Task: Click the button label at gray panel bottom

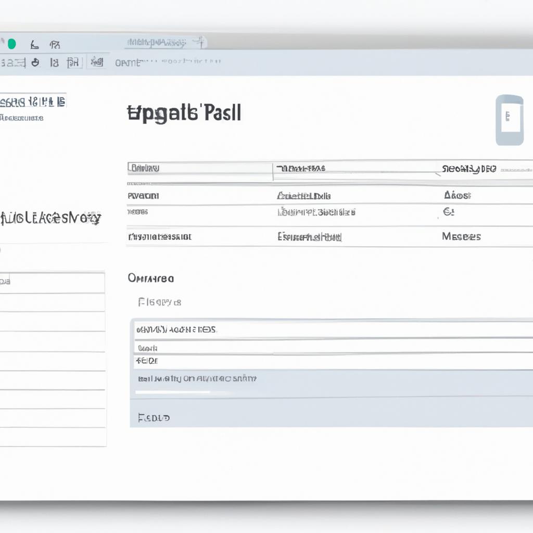Action: tap(154, 418)
